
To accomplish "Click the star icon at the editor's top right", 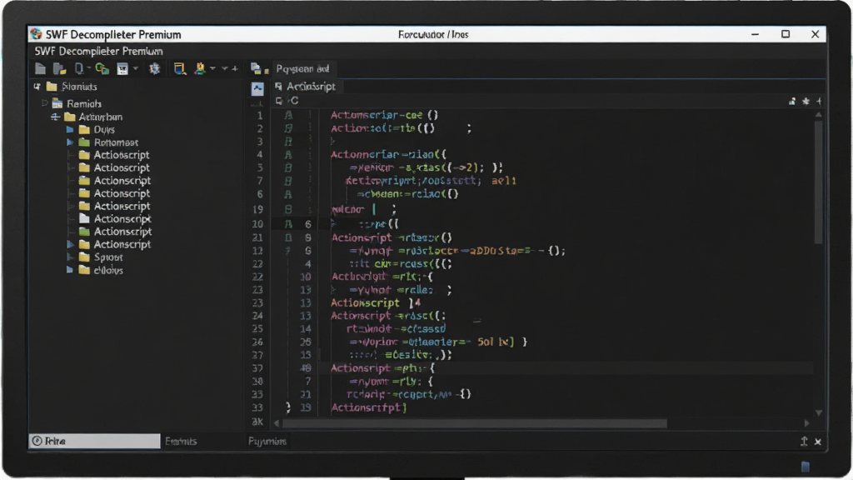I will point(806,101).
